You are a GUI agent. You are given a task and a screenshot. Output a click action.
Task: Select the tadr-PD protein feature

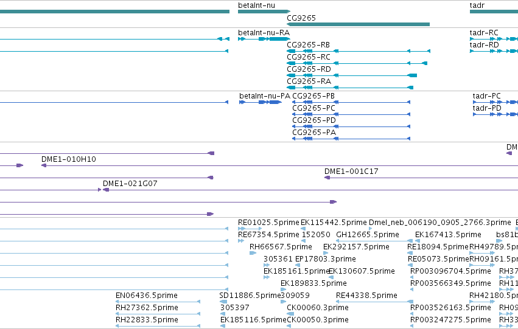(x=495, y=114)
